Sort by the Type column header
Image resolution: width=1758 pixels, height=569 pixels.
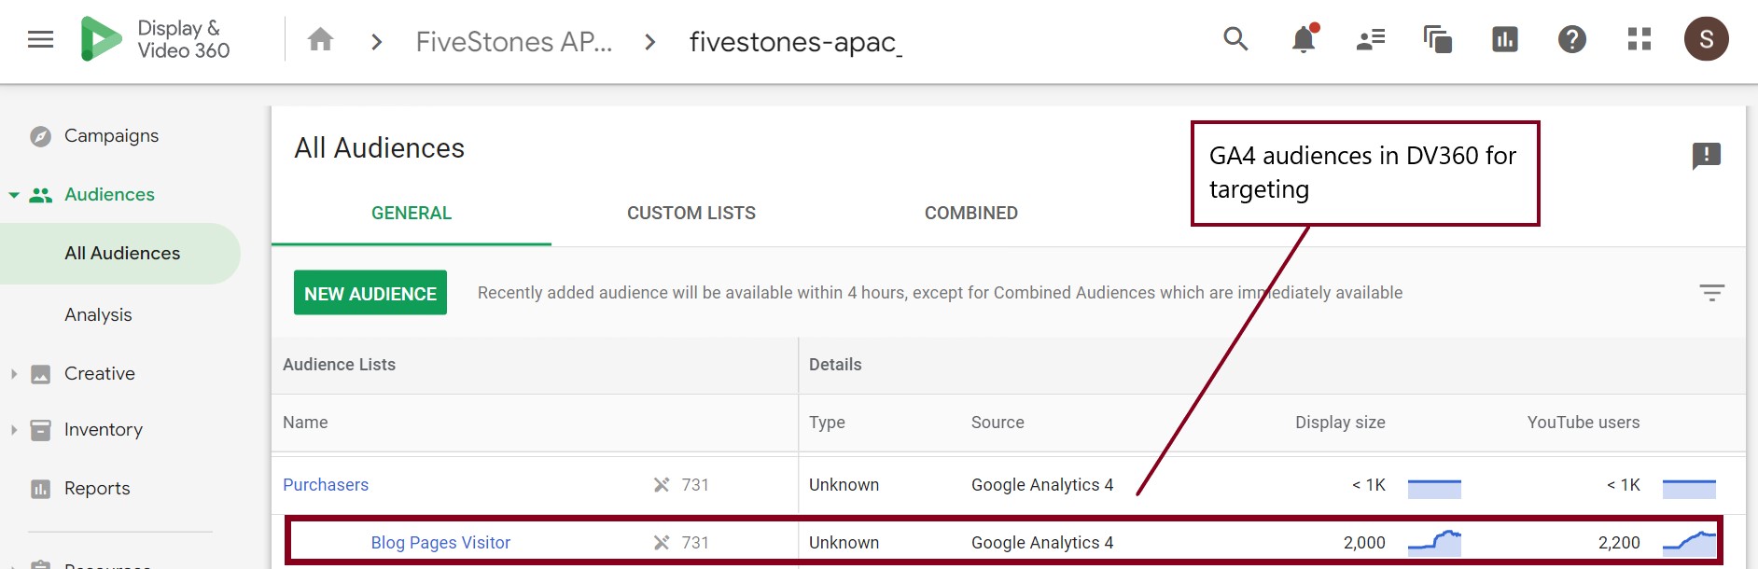(x=827, y=423)
